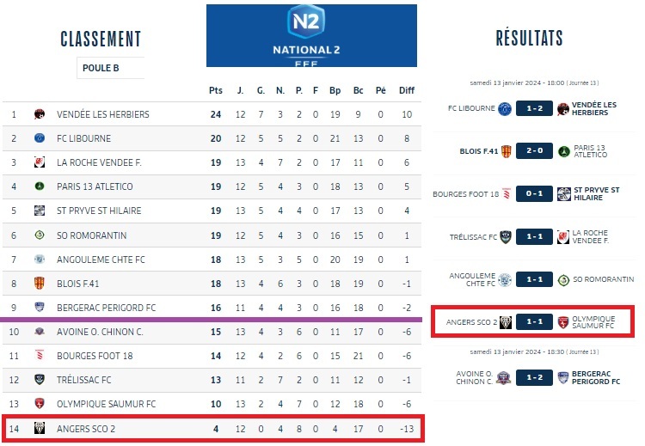This screenshot has height=446, width=645.
Task: Select the Angers SCO 2 vs Saumur result
Action: click(x=532, y=322)
